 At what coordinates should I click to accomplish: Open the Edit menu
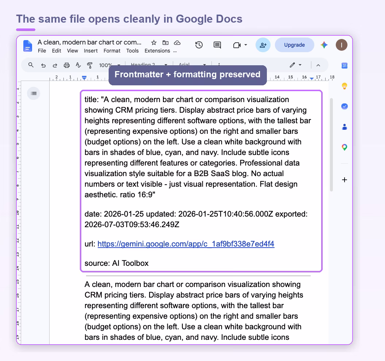click(x=57, y=51)
